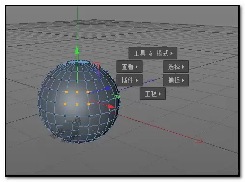
Task: Select the sphere's top pole cap
Action: tap(78, 62)
